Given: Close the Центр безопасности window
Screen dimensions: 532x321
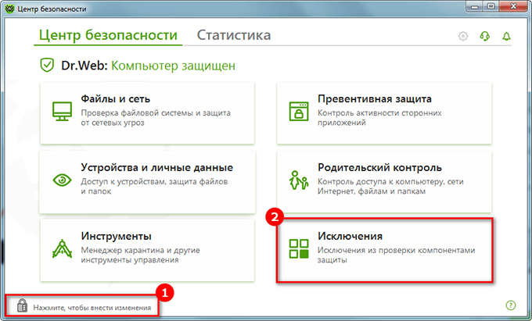Looking at the screenshot, I should pos(513,6).
